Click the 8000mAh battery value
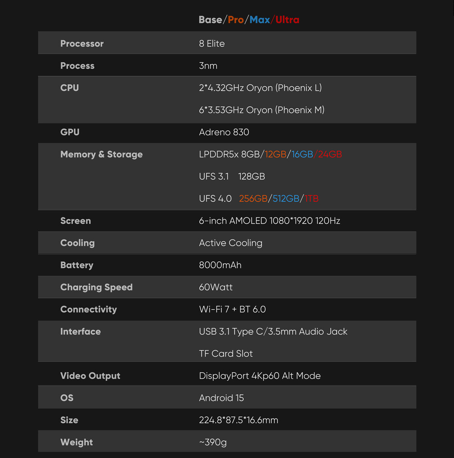The height and width of the screenshot is (458, 454). tap(220, 265)
